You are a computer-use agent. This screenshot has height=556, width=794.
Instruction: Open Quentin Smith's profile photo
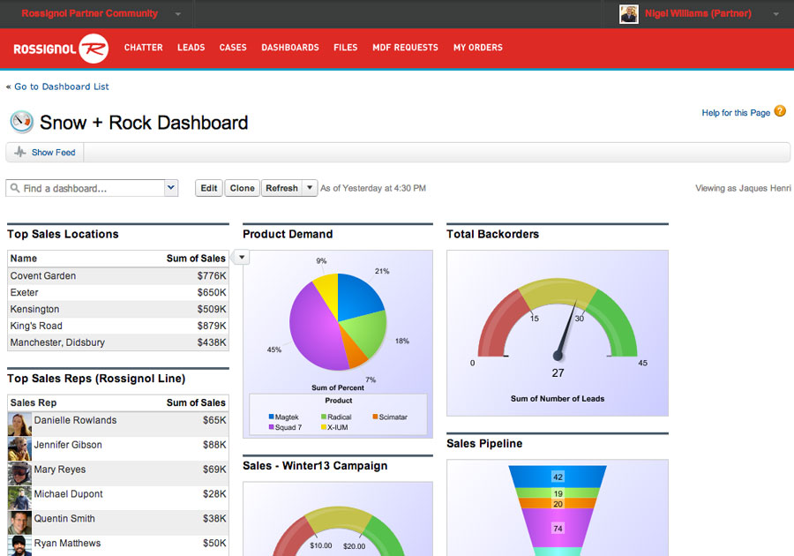(x=19, y=522)
